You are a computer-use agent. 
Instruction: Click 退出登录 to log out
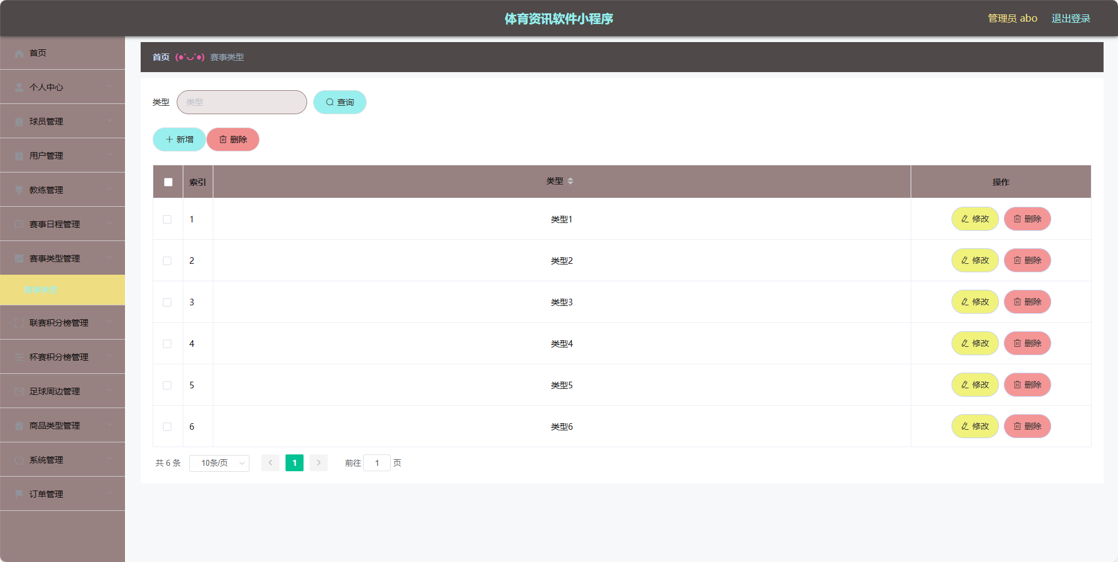[1071, 19]
